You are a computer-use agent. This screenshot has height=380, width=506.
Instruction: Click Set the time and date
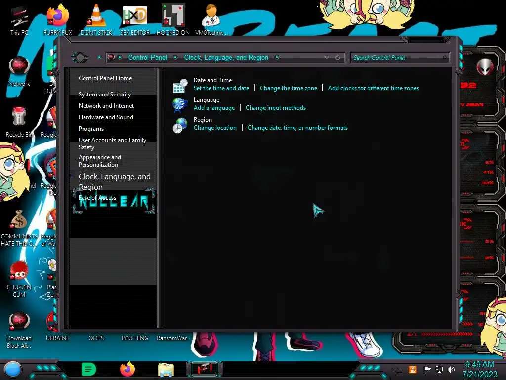pyautogui.click(x=221, y=88)
